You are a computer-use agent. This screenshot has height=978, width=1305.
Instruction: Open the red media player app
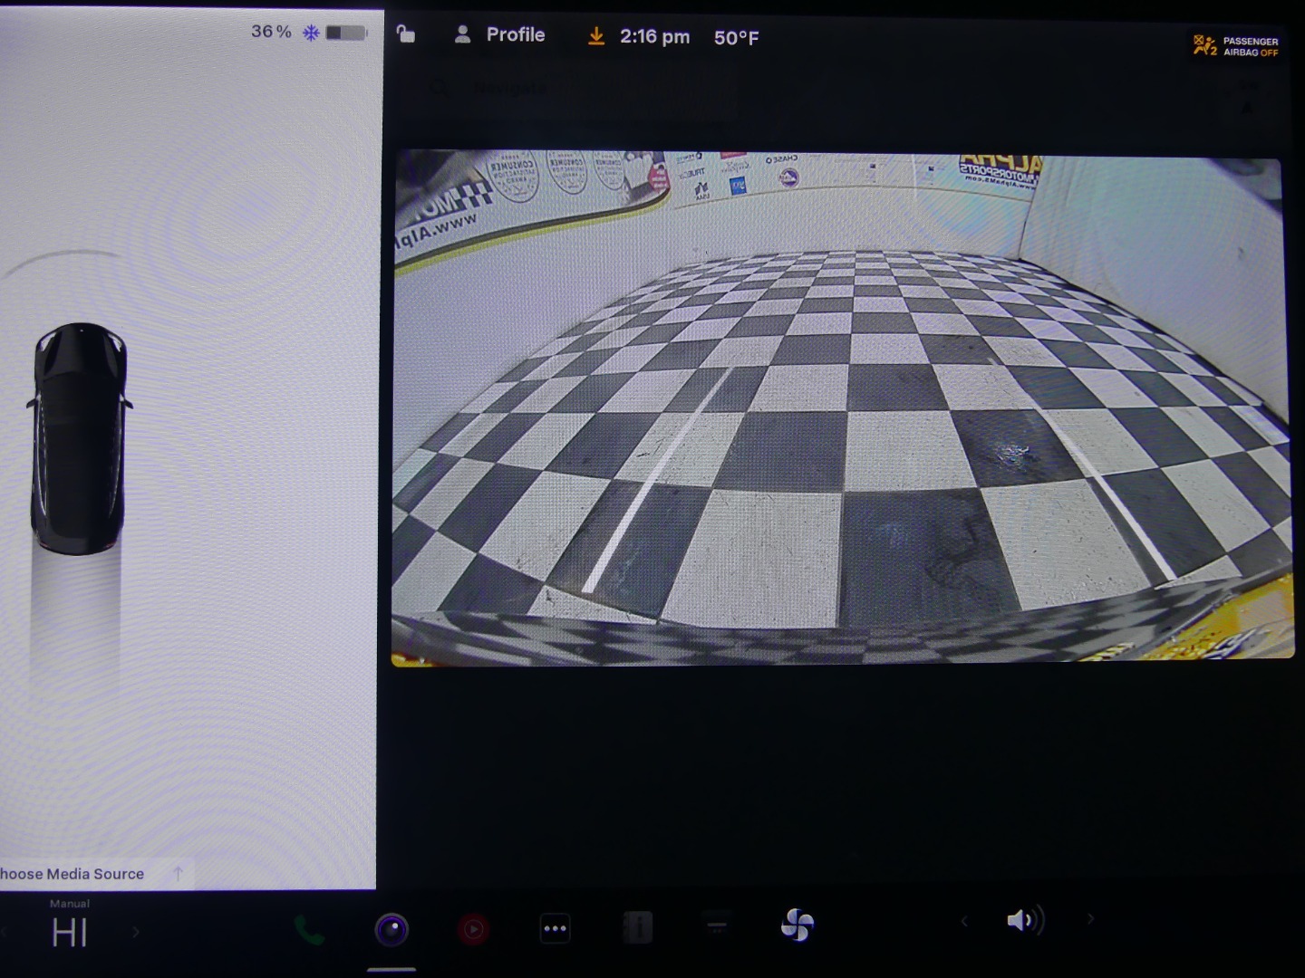point(473,929)
